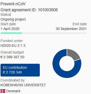Click the overall budget amount € 3 399 387,50
Screen dimensions: 91x94
(12, 57)
